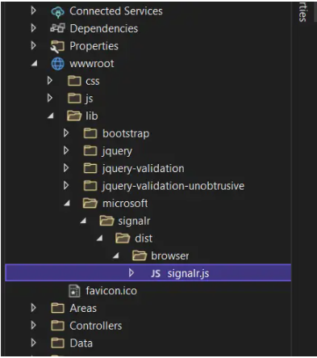This screenshot has height=358, width=317.
Task: Select the microsoft folder name
Action: 125,204
